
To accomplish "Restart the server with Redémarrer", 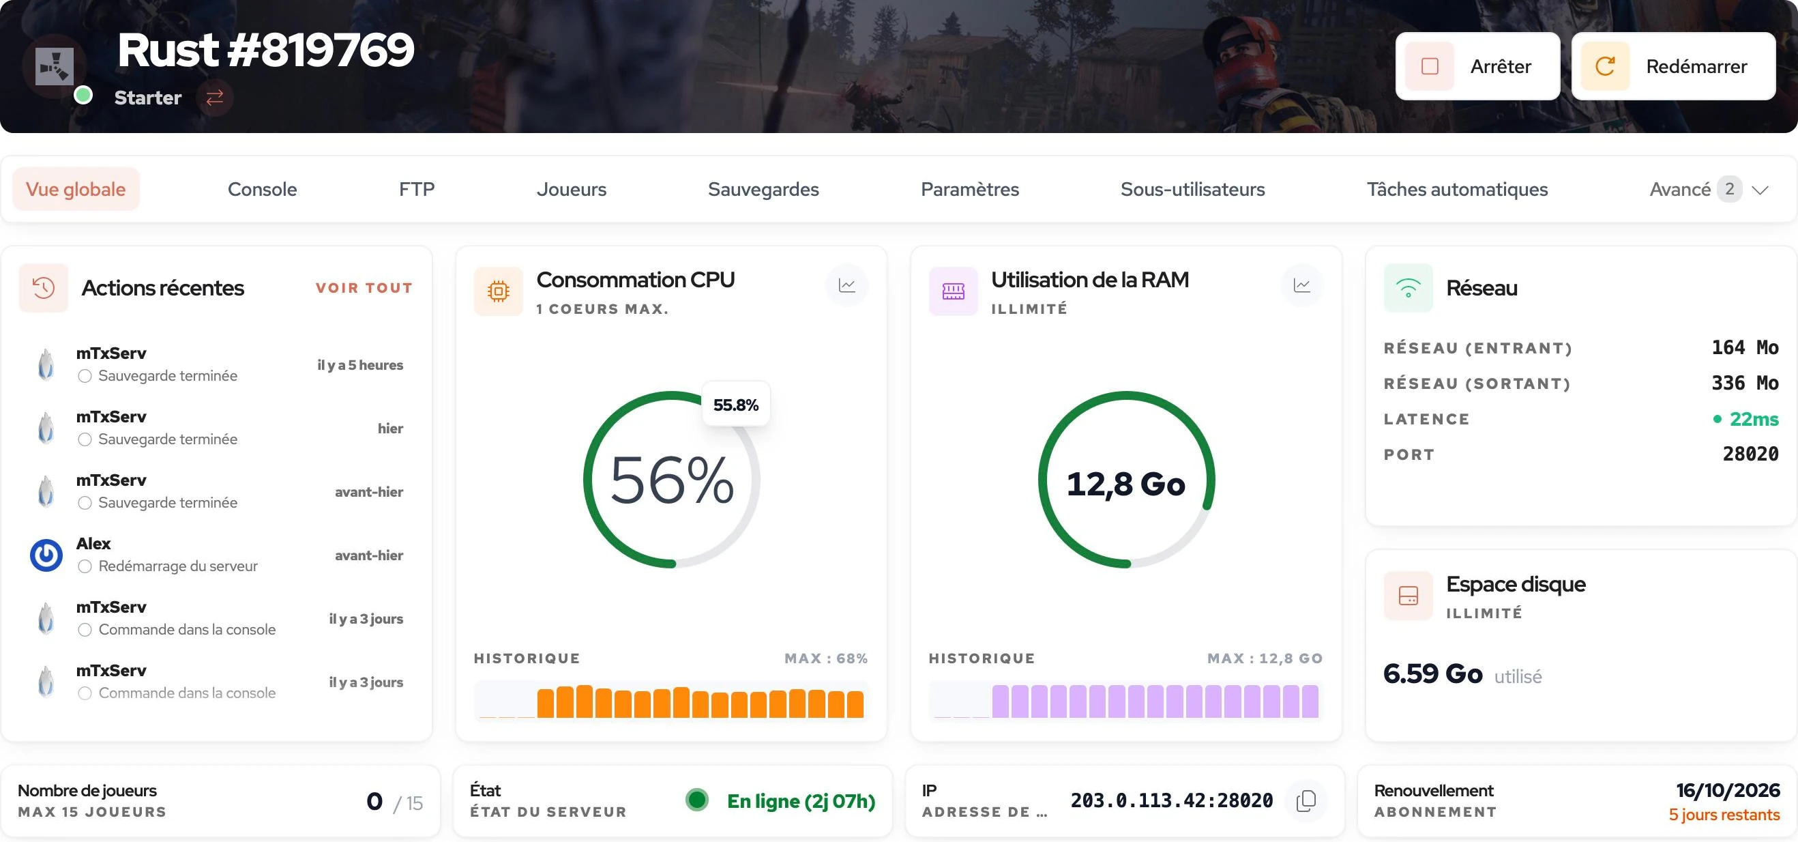I will [1674, 66].
